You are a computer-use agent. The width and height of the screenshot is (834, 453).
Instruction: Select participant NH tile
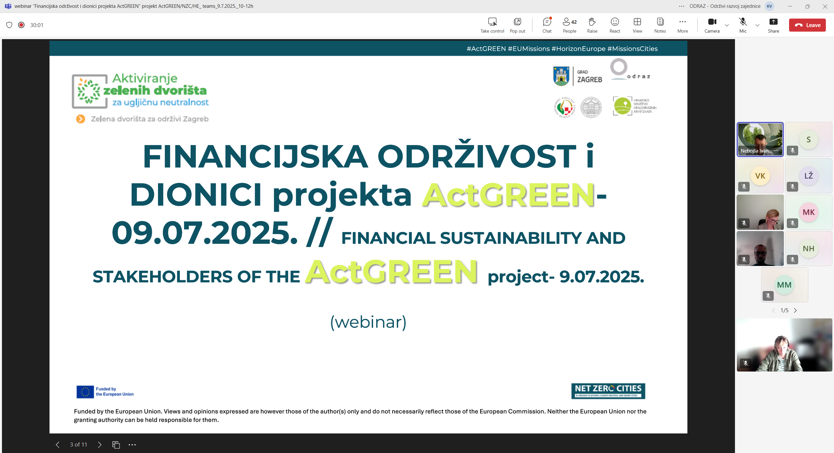809,249
